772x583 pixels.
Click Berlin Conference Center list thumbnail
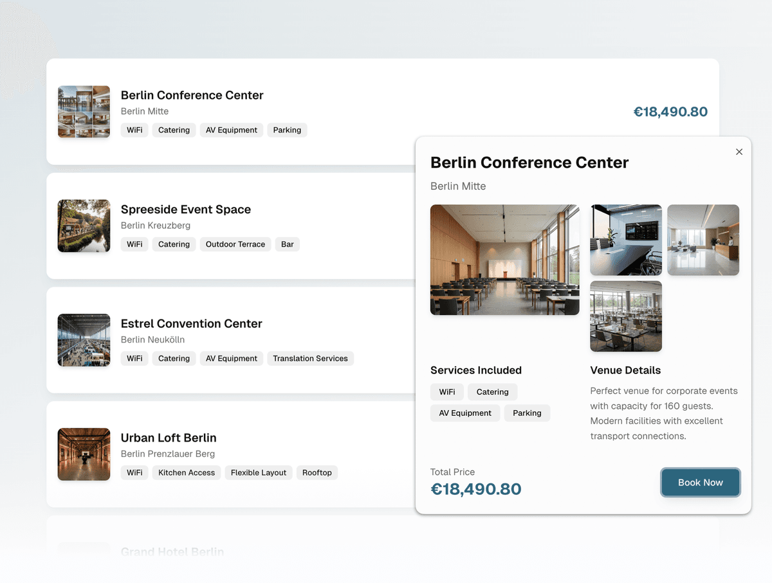(84, 112)
